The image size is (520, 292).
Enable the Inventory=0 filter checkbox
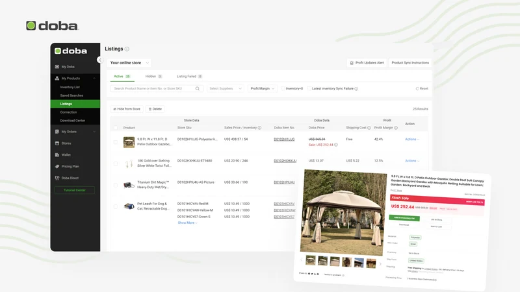click(x=283, y=89)
